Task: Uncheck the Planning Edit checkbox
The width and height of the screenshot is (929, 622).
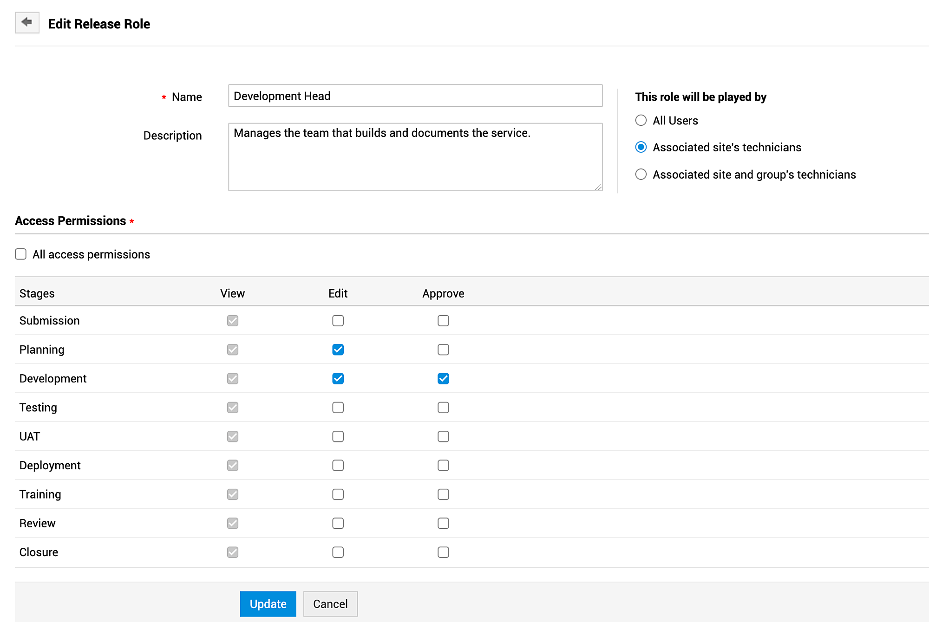Action: click(338, 350)
